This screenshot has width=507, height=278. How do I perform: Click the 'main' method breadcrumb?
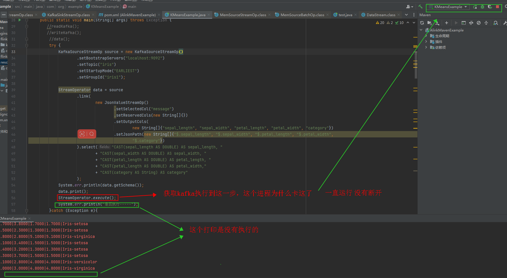[x=129, y=6]
